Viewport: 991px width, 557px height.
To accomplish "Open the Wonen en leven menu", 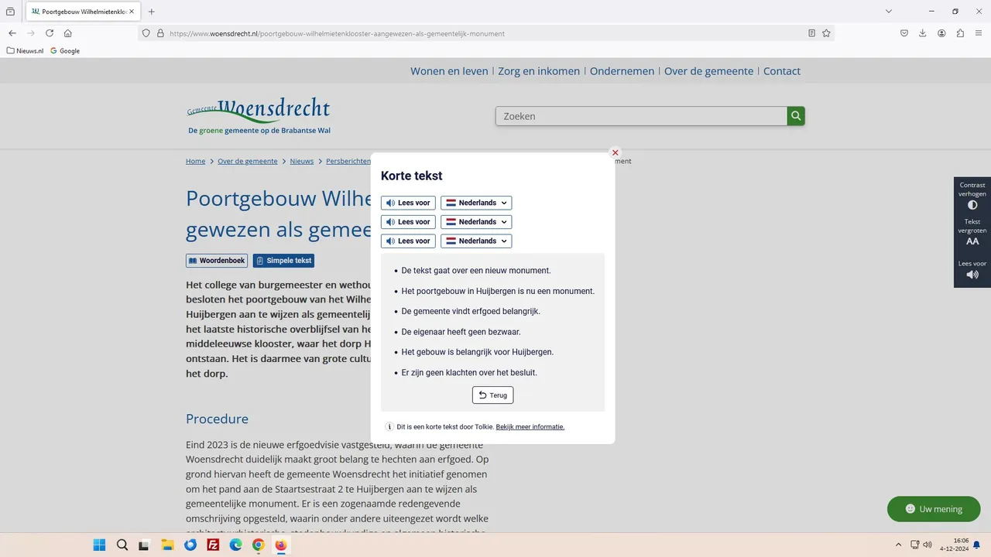I will pos(449,71).
